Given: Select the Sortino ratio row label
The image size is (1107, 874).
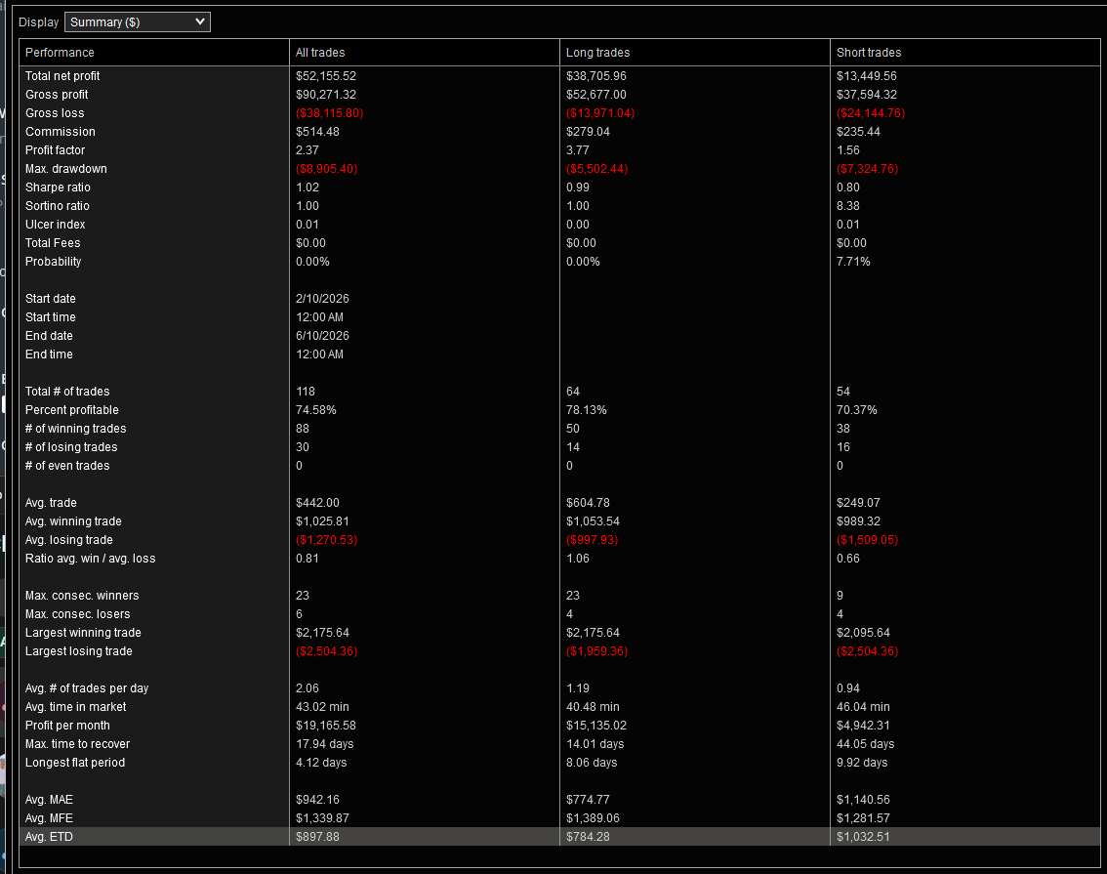Looking at the screenshot, I should pos(58,205).
